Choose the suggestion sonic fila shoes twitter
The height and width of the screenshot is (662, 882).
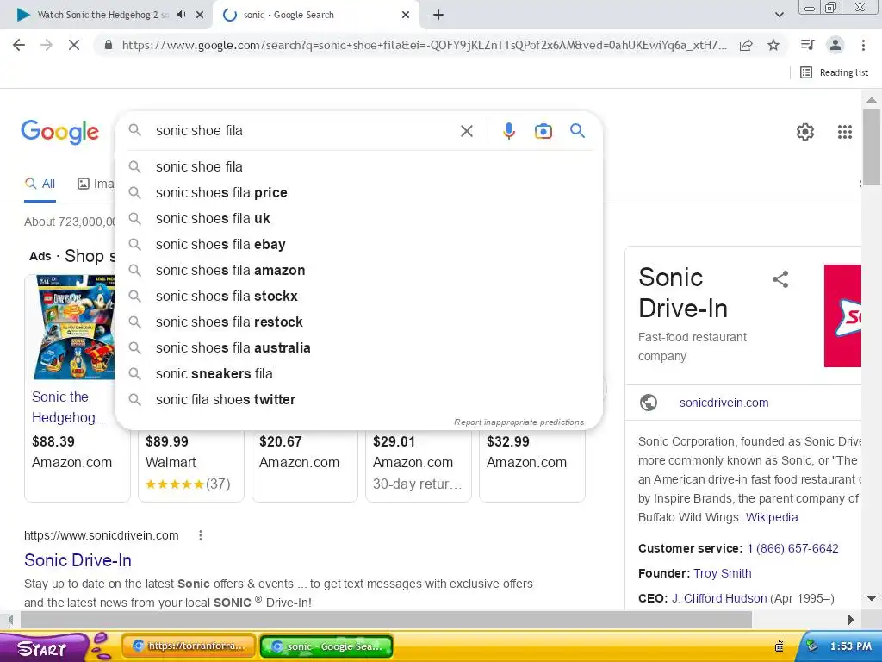[359, 400]
